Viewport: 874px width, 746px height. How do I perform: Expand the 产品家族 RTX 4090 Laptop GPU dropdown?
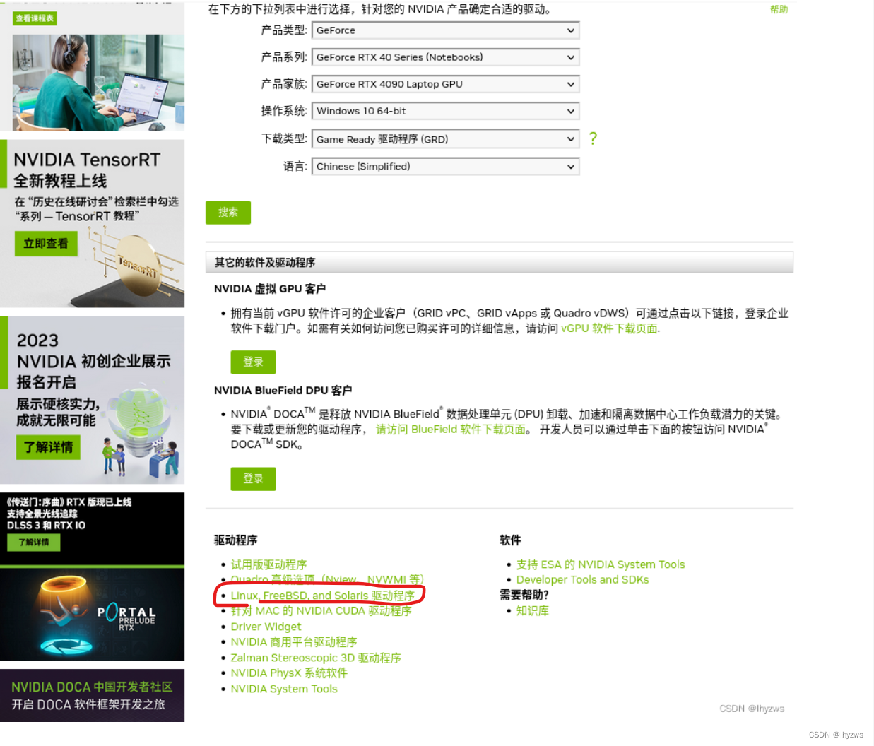[445, 84]
